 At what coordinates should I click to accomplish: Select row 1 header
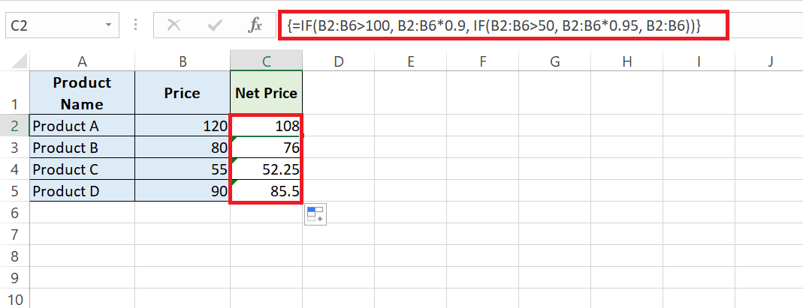click(x=14, y=92)
